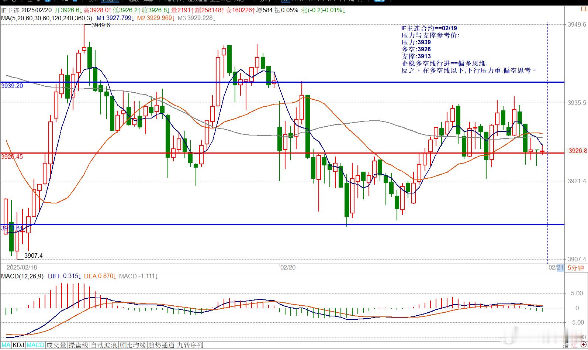Click the 支撑:3913 note text

tap(416, 56)
